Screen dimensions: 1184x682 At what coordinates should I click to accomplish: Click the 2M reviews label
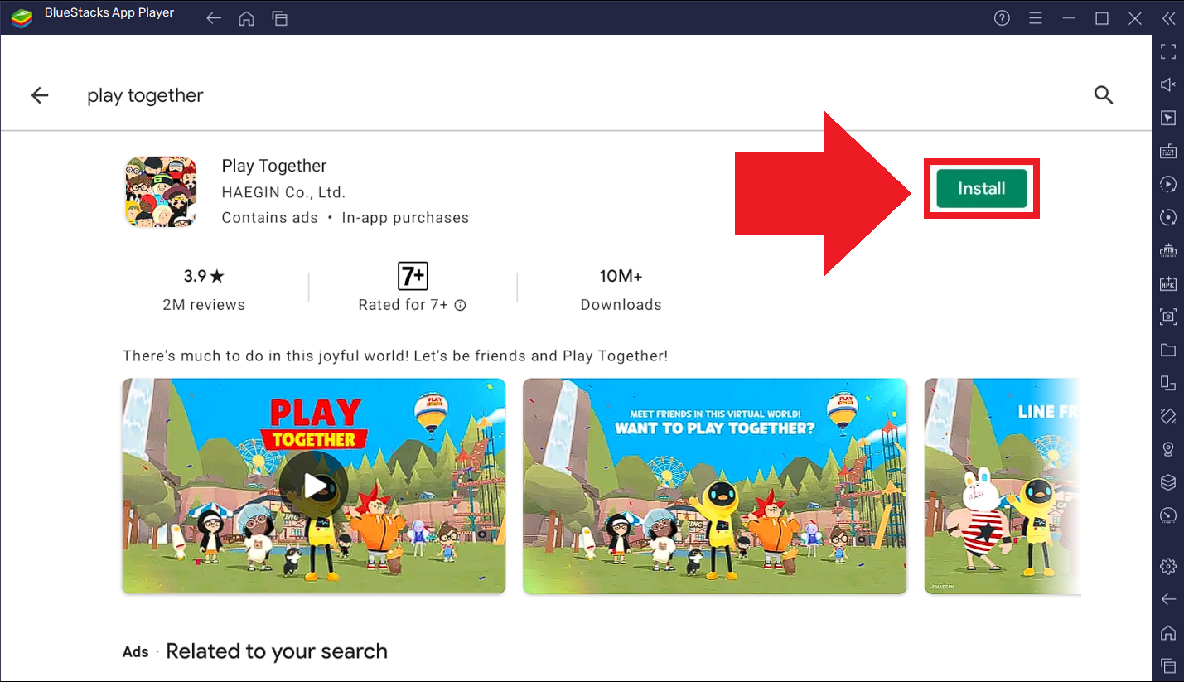pyautogui.click(x=204, y=305)
